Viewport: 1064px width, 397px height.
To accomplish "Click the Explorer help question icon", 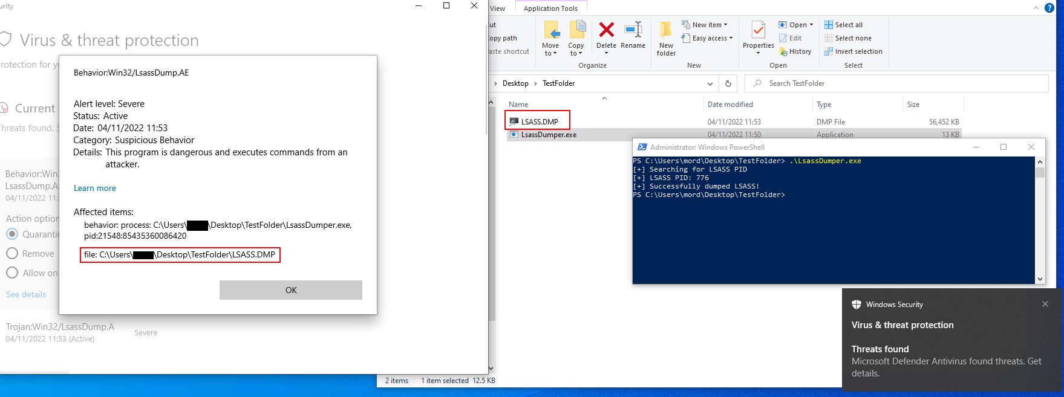I will (1049, 8).
